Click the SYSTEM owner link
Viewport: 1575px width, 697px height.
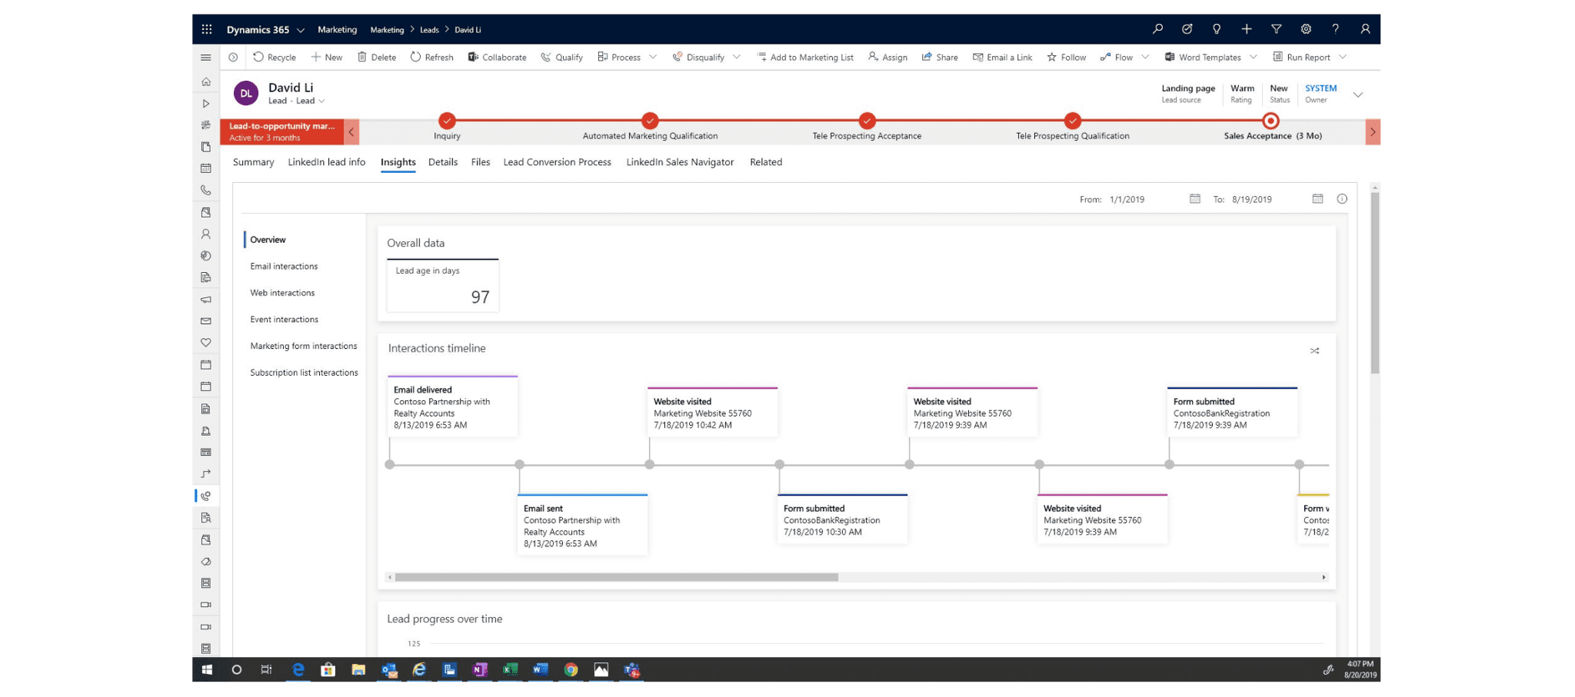pos(1320,88)
